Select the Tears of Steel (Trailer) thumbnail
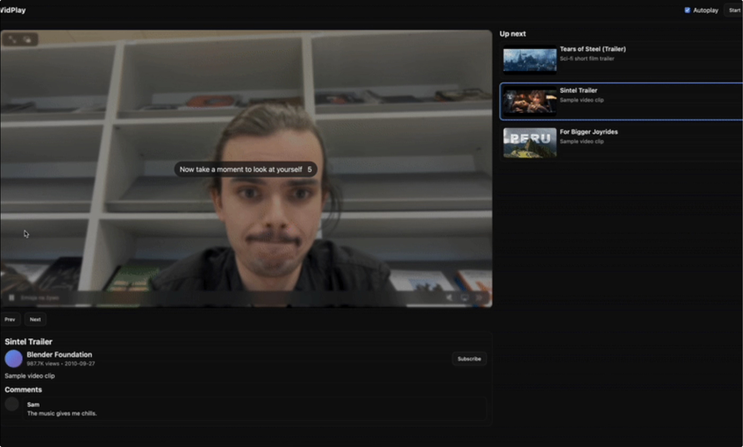 pyautogui.click(x=530, y=60)
